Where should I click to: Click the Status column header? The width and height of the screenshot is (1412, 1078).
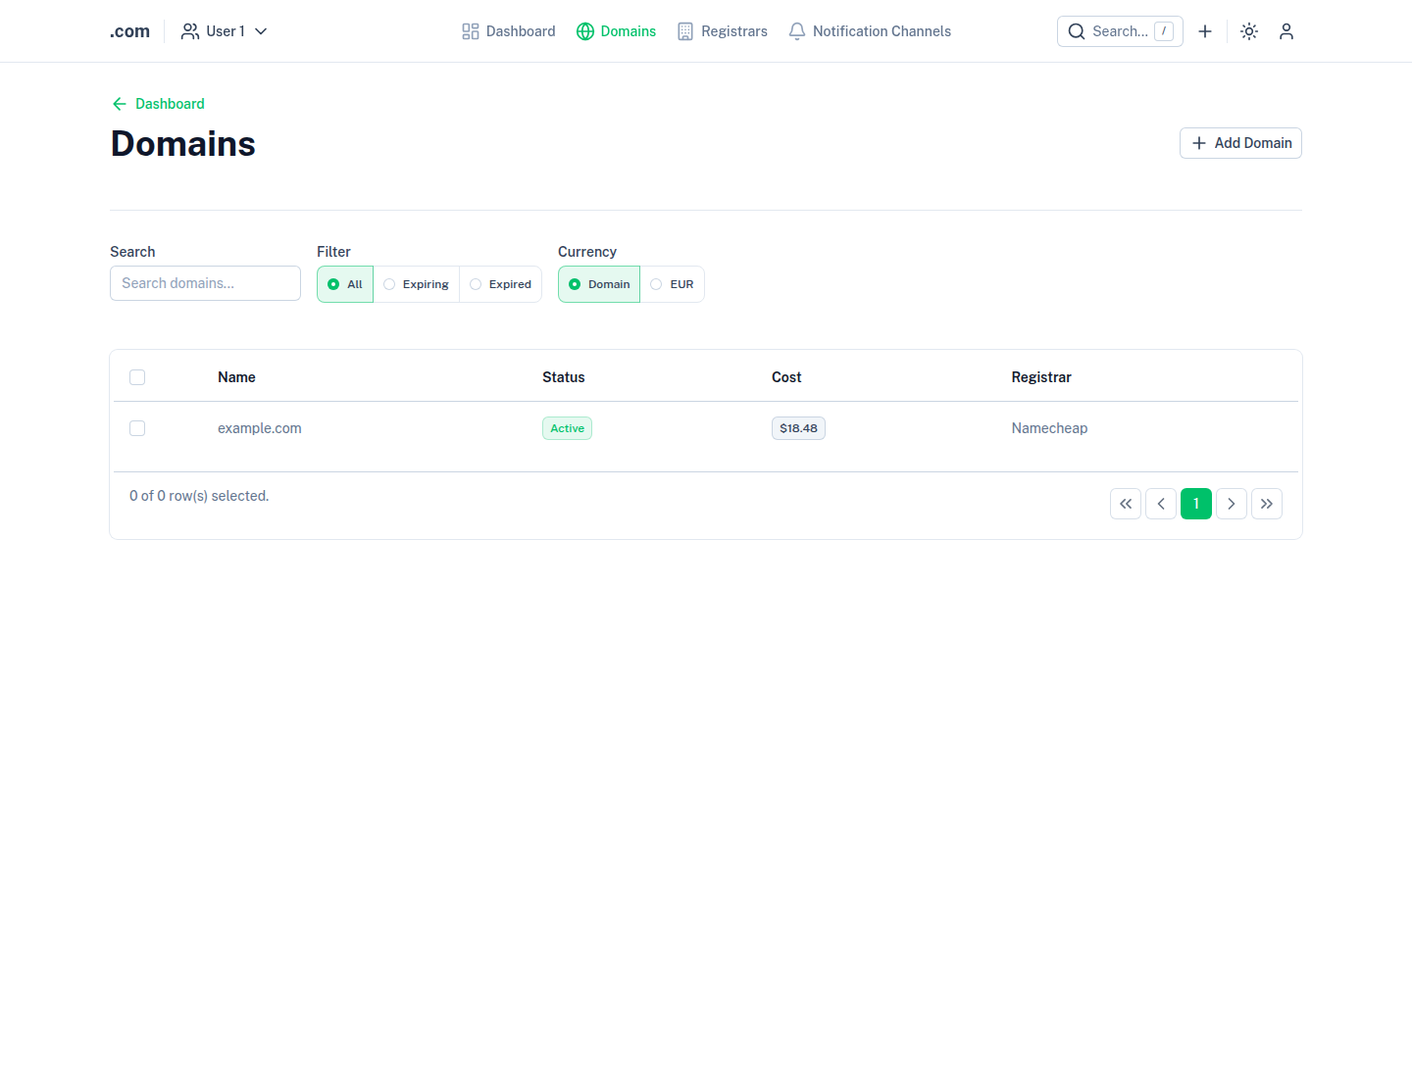point(564,377)
